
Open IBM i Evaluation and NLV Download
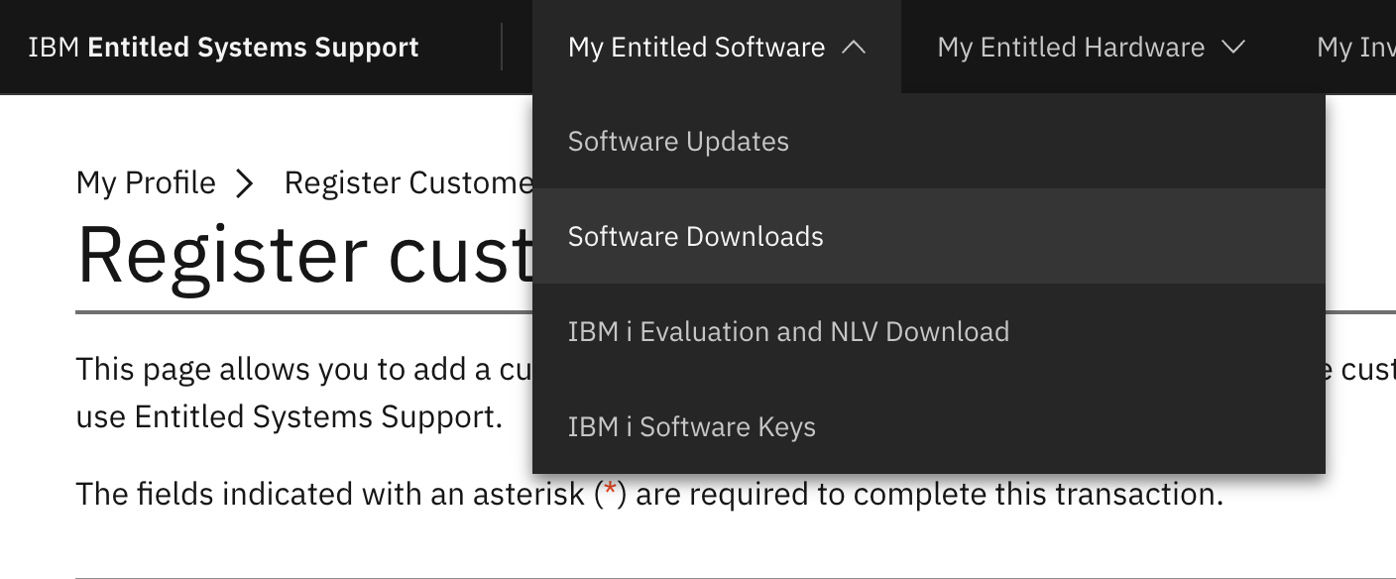[x=788, y=331]
